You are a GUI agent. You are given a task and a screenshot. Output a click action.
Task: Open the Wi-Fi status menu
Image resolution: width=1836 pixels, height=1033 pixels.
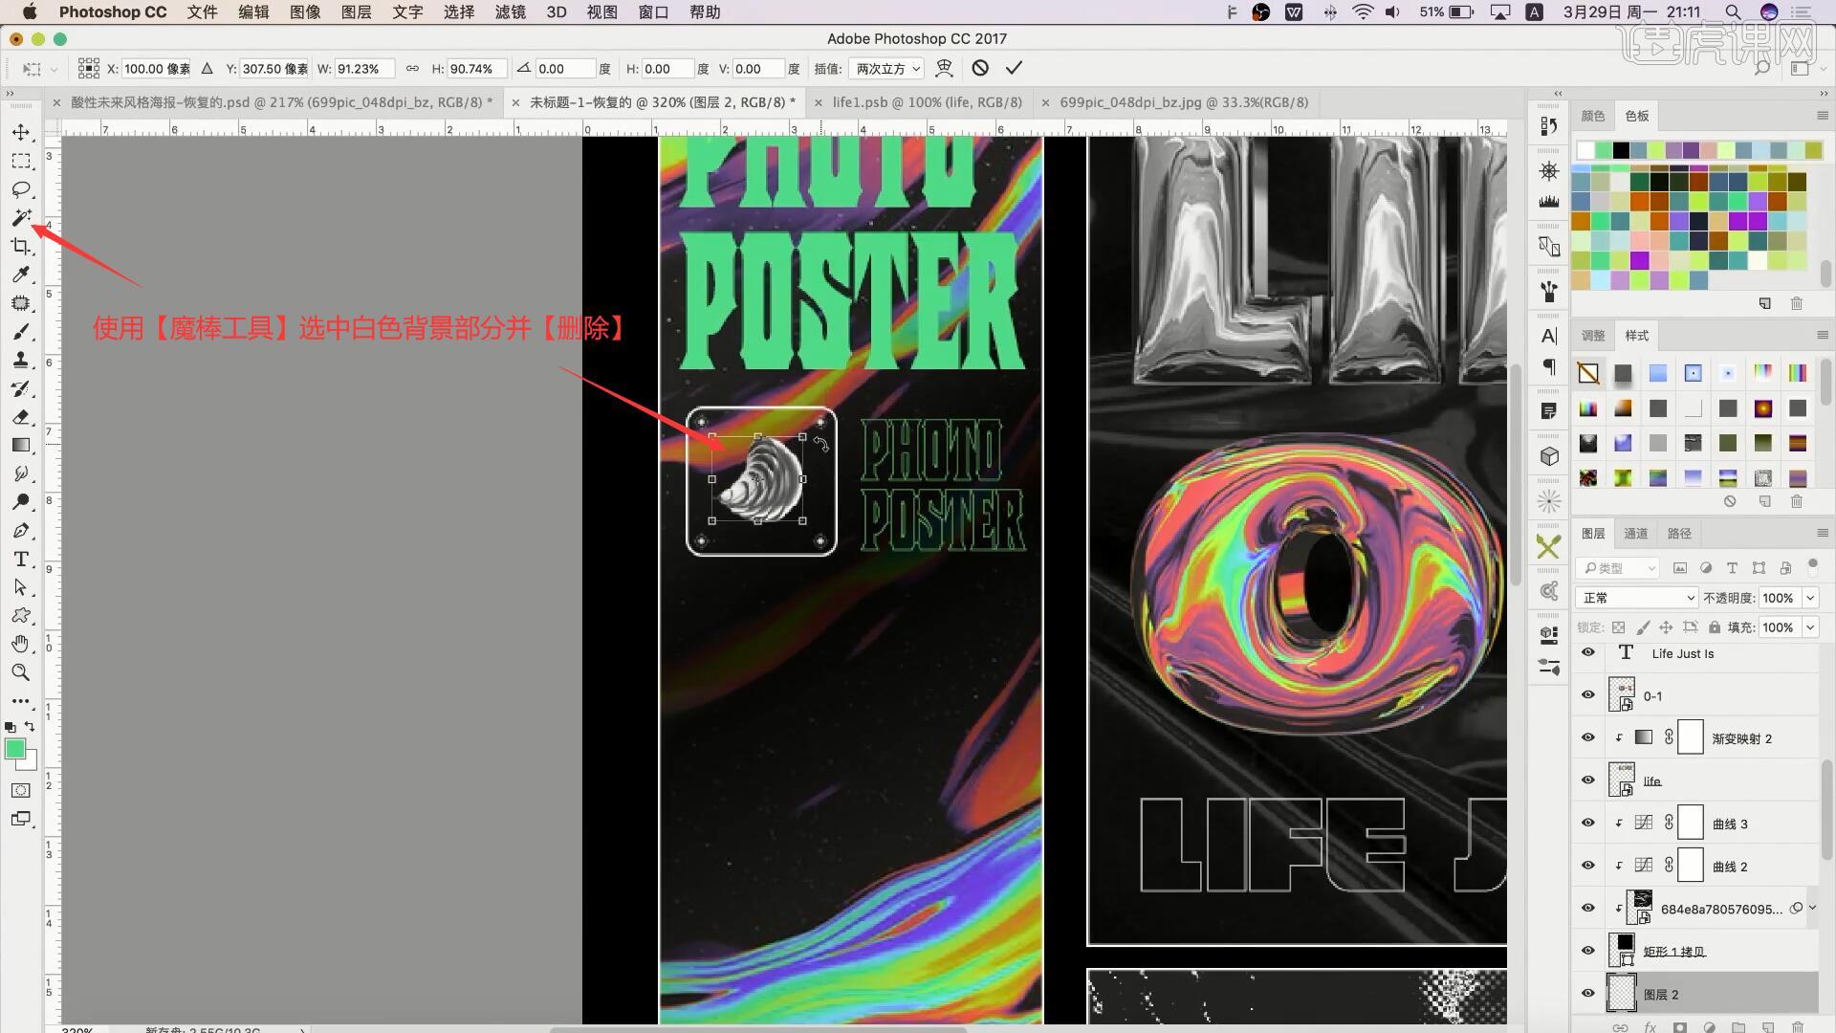tap(1363, 12)
